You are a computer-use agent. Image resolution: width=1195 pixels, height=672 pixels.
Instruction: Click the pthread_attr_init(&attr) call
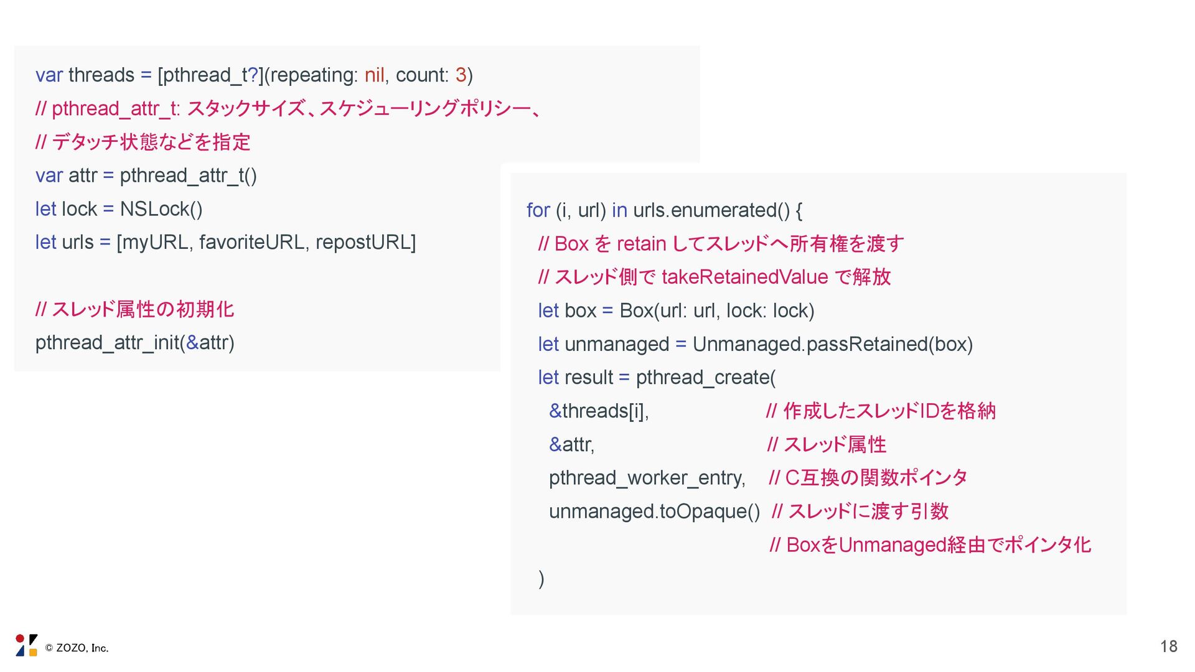point(134,343)
